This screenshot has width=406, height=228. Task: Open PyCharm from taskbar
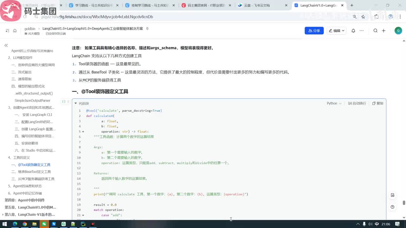pos(83,224)
